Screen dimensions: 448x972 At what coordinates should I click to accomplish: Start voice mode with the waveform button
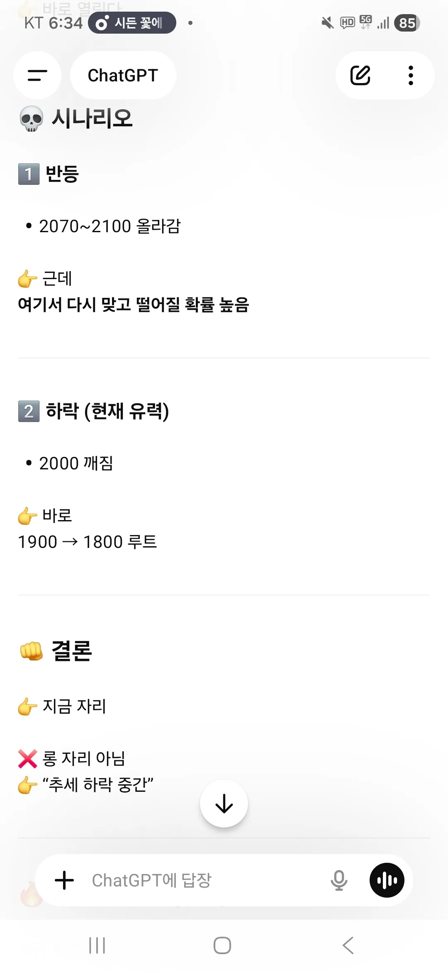387,880
